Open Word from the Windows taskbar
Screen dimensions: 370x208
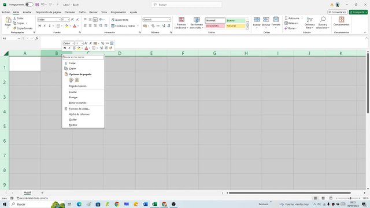(x=145, y=204)
